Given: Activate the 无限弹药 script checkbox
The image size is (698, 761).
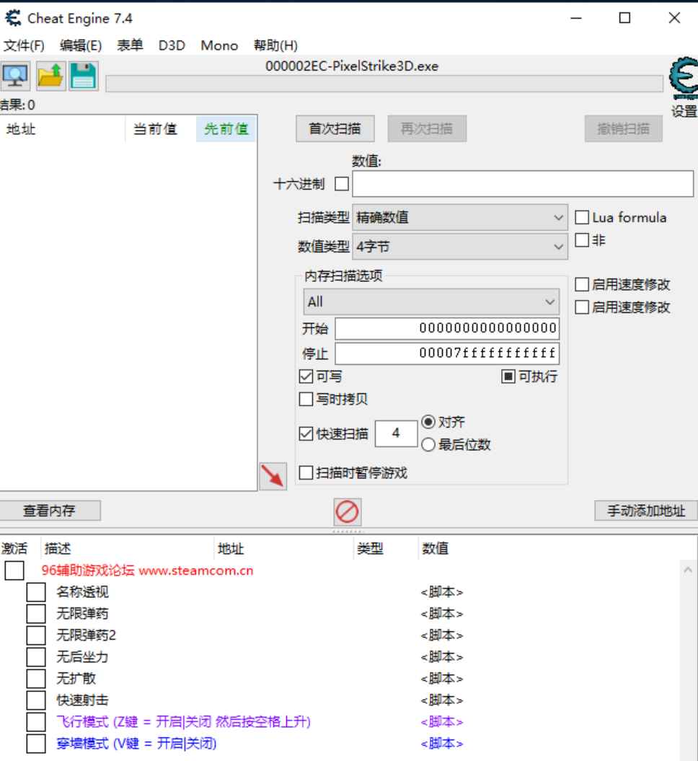Looking at the screenshot, I should click(x=36, y=613).
